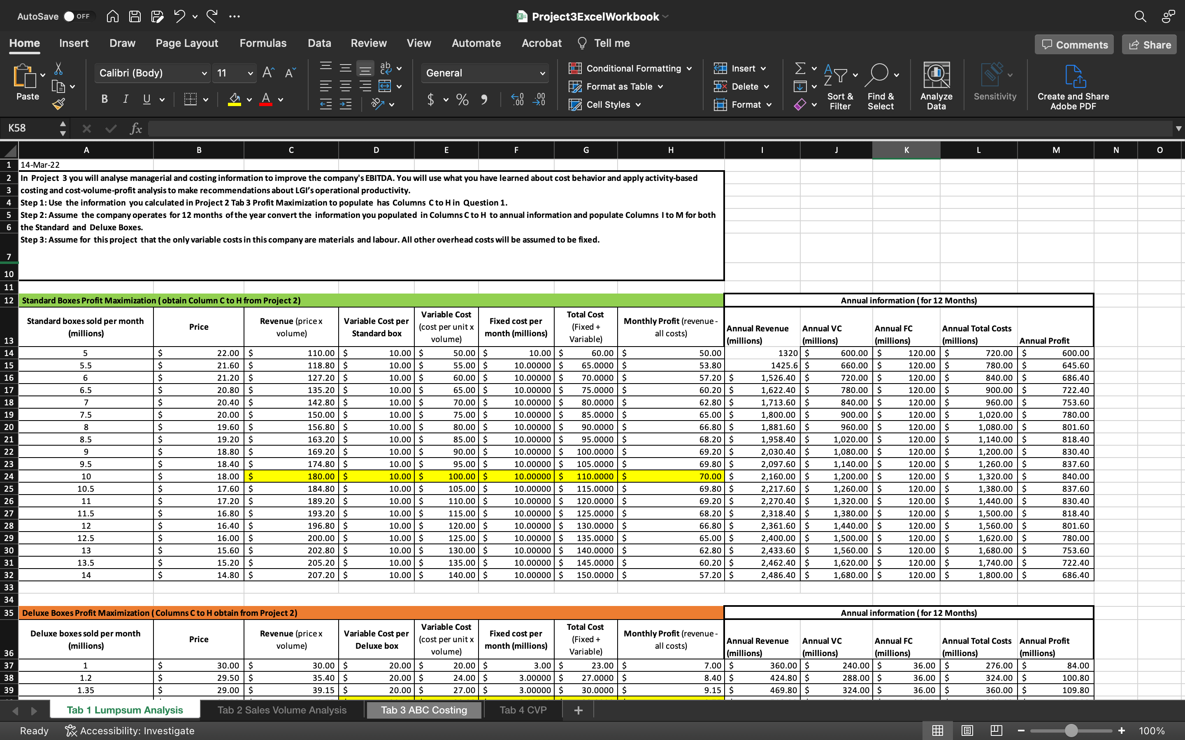Image resolution: width=1185 pixels, height=740 pixels.
Task: Toggle bold formatting
Action: coord(104,99)
